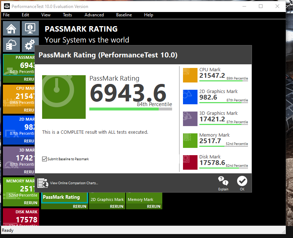This screenshot has width=293, height=238.
Task: Open the View menu
Action: [x=46, y=15]
